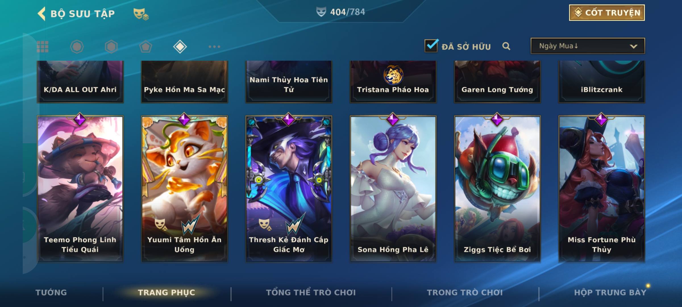The width and height of the screenshot is (682, 307).
Task: Click the Cốt Truyện button
Action: pos(607,13)
